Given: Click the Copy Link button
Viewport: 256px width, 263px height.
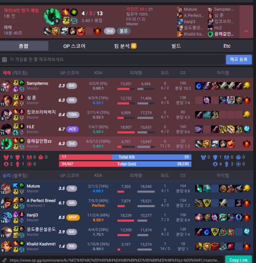Looking at the screenshot, I should (x=238, y=260).
